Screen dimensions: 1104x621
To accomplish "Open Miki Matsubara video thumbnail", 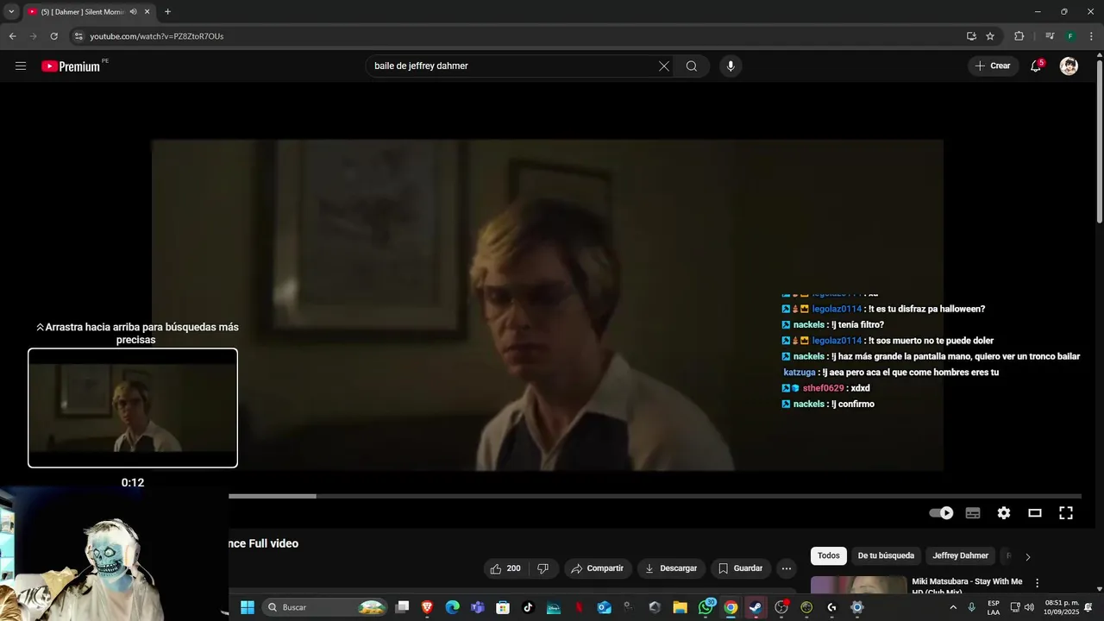I will (x=858, y=585).
